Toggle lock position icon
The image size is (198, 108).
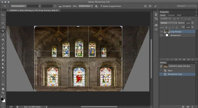[173, 27]
